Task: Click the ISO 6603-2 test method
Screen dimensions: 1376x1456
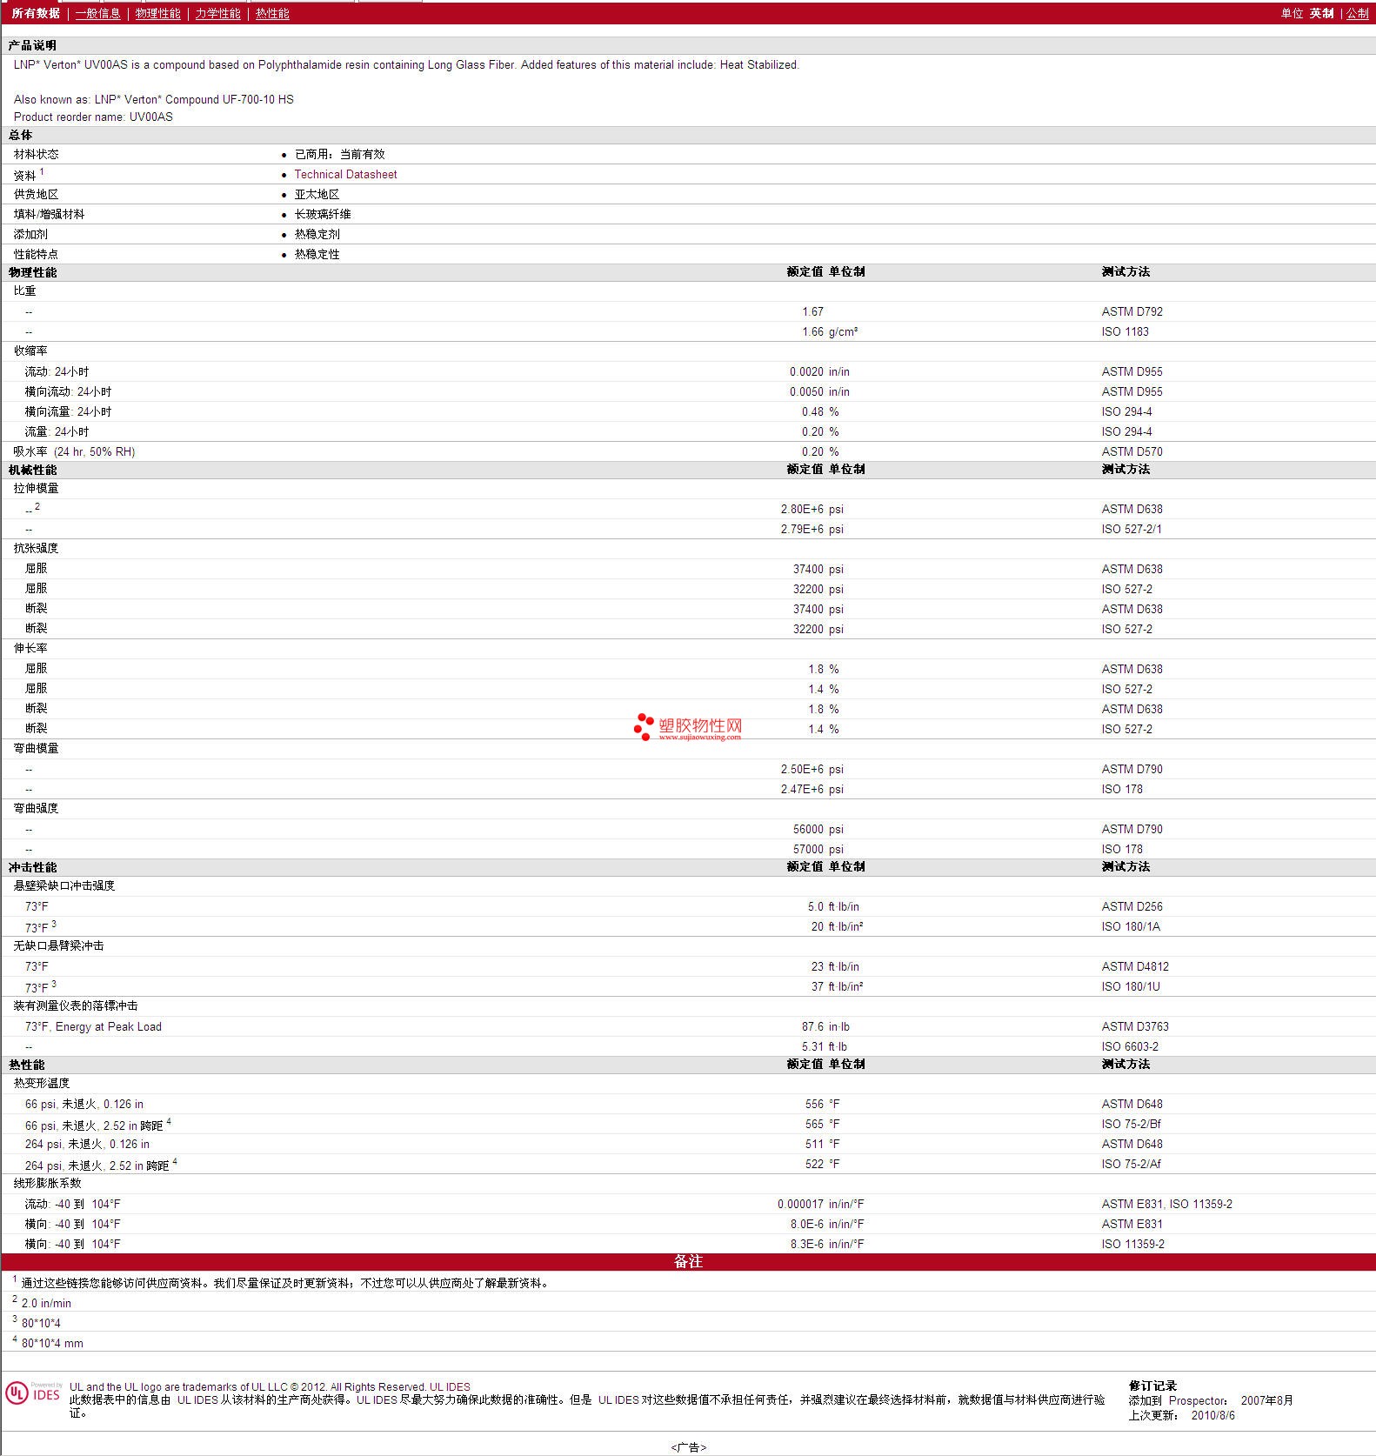Action: coord(1130,1046)
